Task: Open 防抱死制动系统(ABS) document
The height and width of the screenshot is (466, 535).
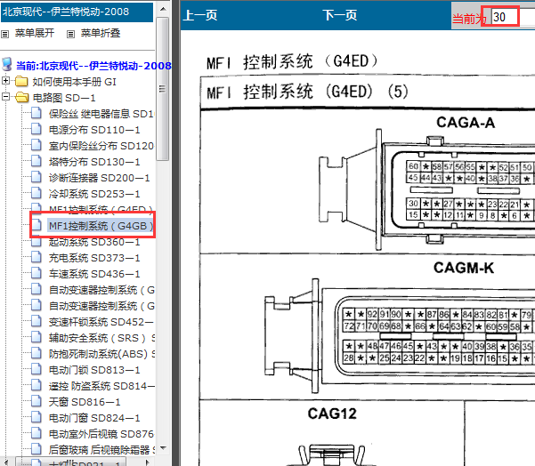Action: [x=101, y=354]
